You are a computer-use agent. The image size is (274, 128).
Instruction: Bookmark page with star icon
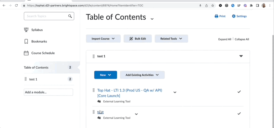click(213, 6)
